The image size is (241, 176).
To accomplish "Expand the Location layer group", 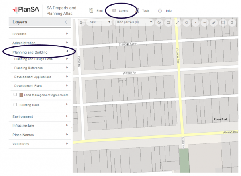I will (39, 34).
